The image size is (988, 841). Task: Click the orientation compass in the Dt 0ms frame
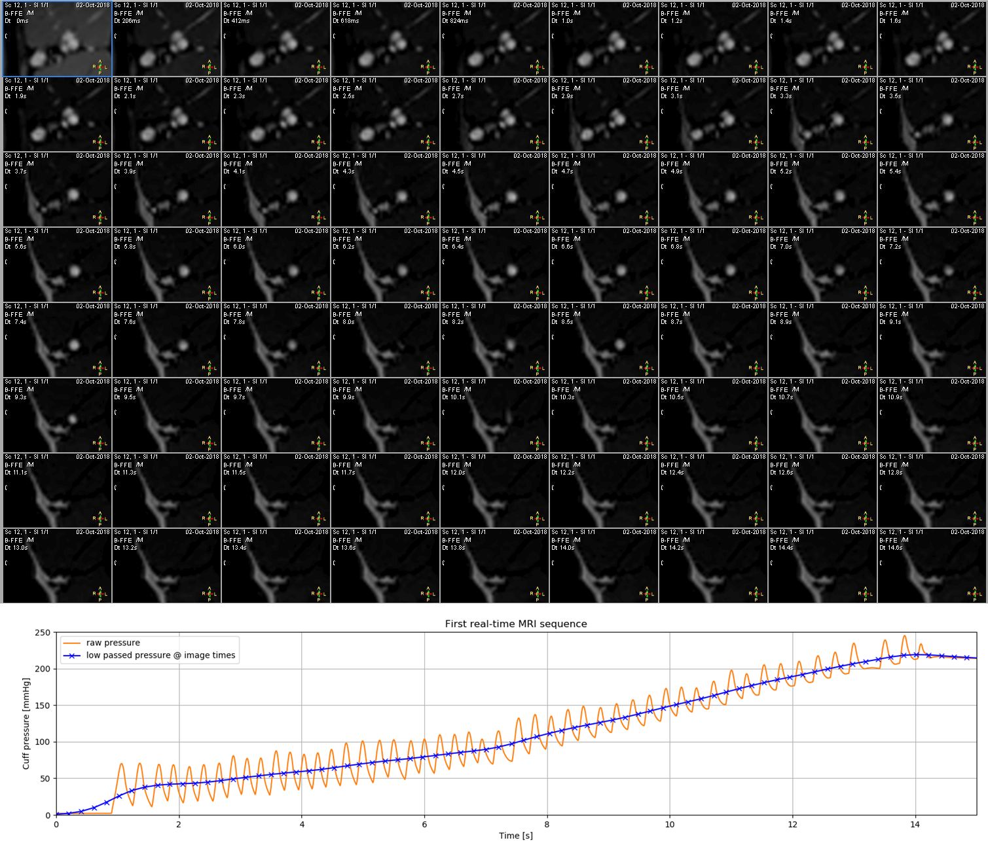click(100, 67)
